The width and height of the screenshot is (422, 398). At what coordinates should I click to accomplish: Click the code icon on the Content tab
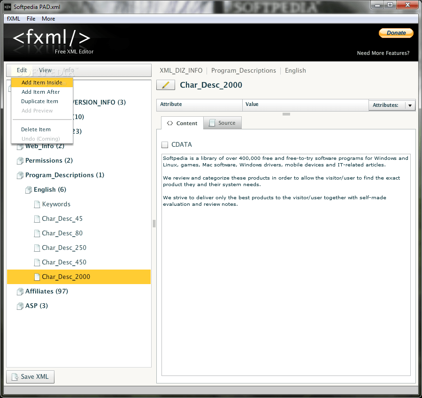coord(170,123)
